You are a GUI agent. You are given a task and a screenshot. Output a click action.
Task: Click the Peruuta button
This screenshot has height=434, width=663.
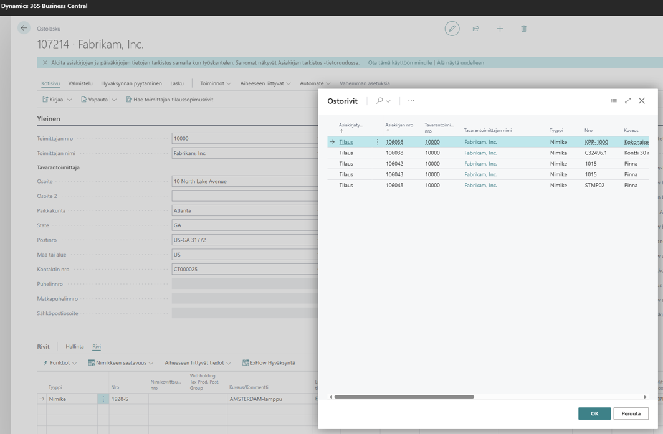[x=631, y=413]
